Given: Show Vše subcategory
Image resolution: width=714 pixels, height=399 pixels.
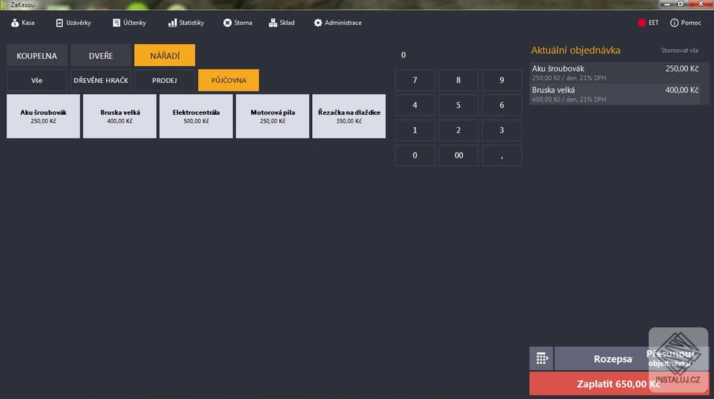Looking at the screenshot, I should tap(37, 80).
